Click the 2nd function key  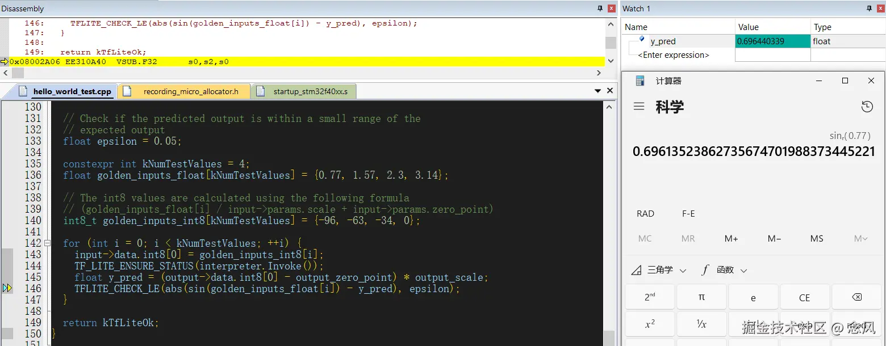click(x=650, y=297)
